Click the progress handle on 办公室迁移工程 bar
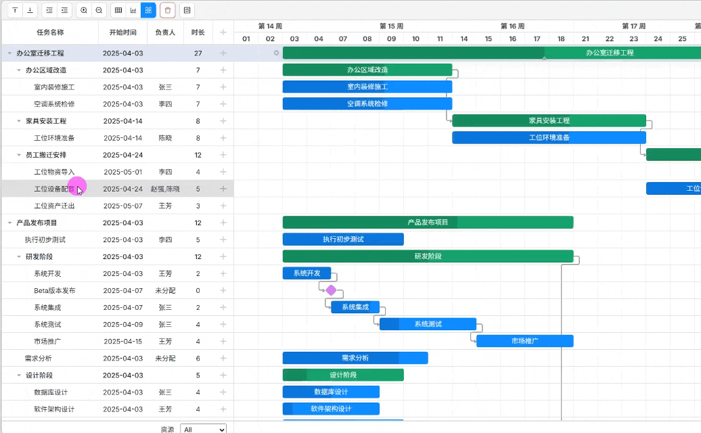Screen dimensions: 701x433 [x=544, y=59]
